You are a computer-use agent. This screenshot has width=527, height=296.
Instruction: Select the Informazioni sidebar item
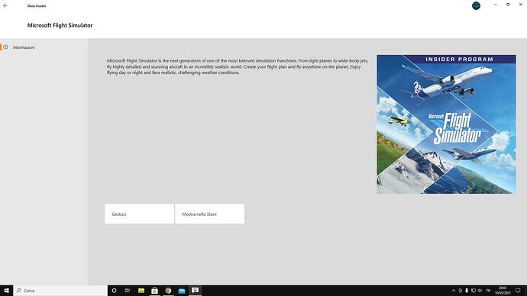coord(44,47)
